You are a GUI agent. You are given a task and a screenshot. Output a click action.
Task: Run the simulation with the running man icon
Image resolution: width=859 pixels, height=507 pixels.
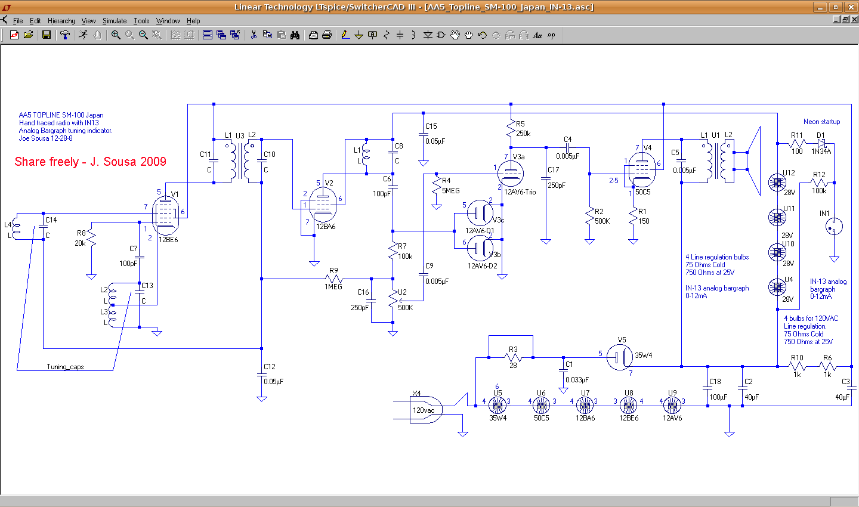(83, 35)
